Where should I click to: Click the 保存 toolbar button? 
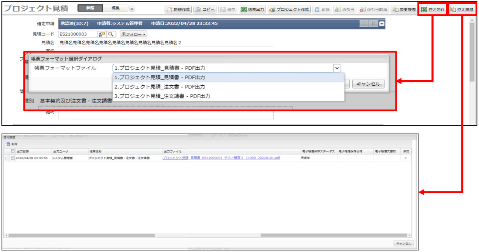[228, 10]
